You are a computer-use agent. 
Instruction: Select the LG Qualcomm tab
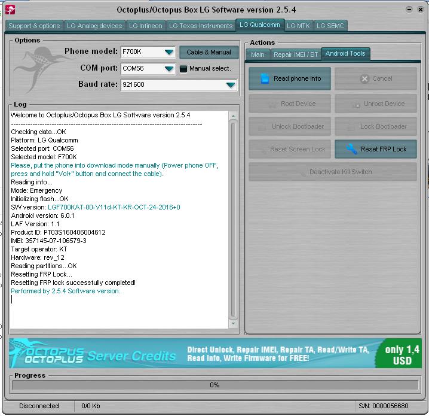[x=260, y=25]
